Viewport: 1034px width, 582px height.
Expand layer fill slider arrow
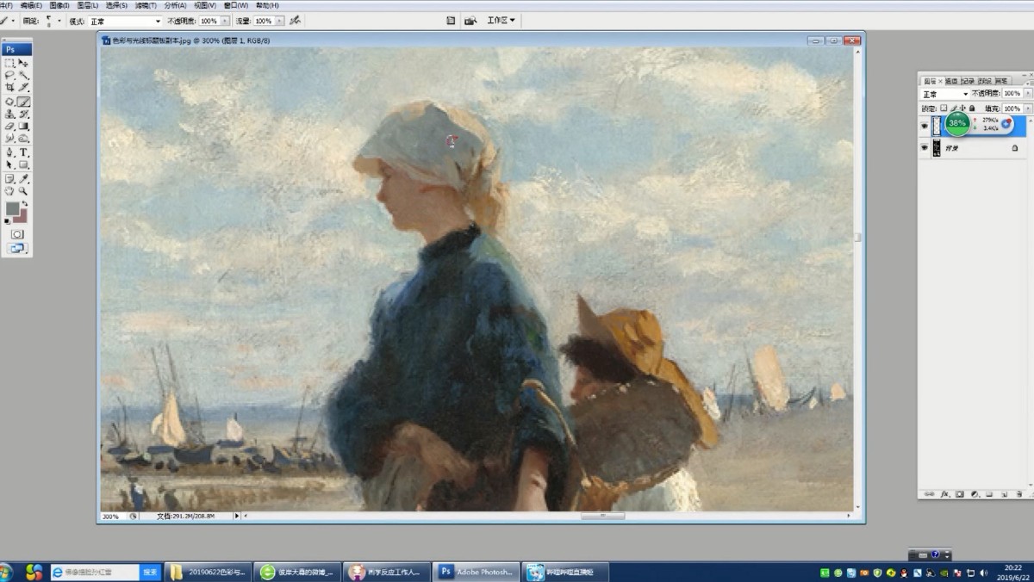pyautogui.click(x=1028, y=108)
